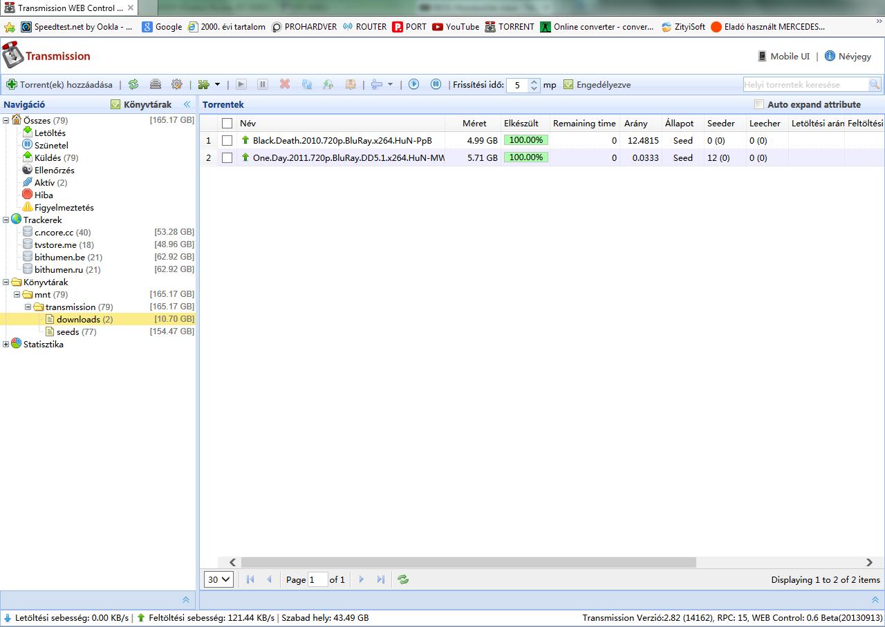
Task: Click the local torrent search field
Action: coord(805,84)
